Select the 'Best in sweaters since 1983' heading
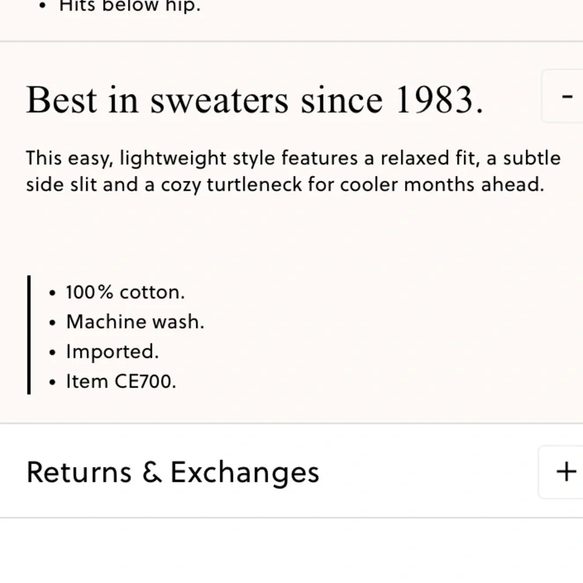This screenshot has height=583, width=583. click(x=255, y=99)
